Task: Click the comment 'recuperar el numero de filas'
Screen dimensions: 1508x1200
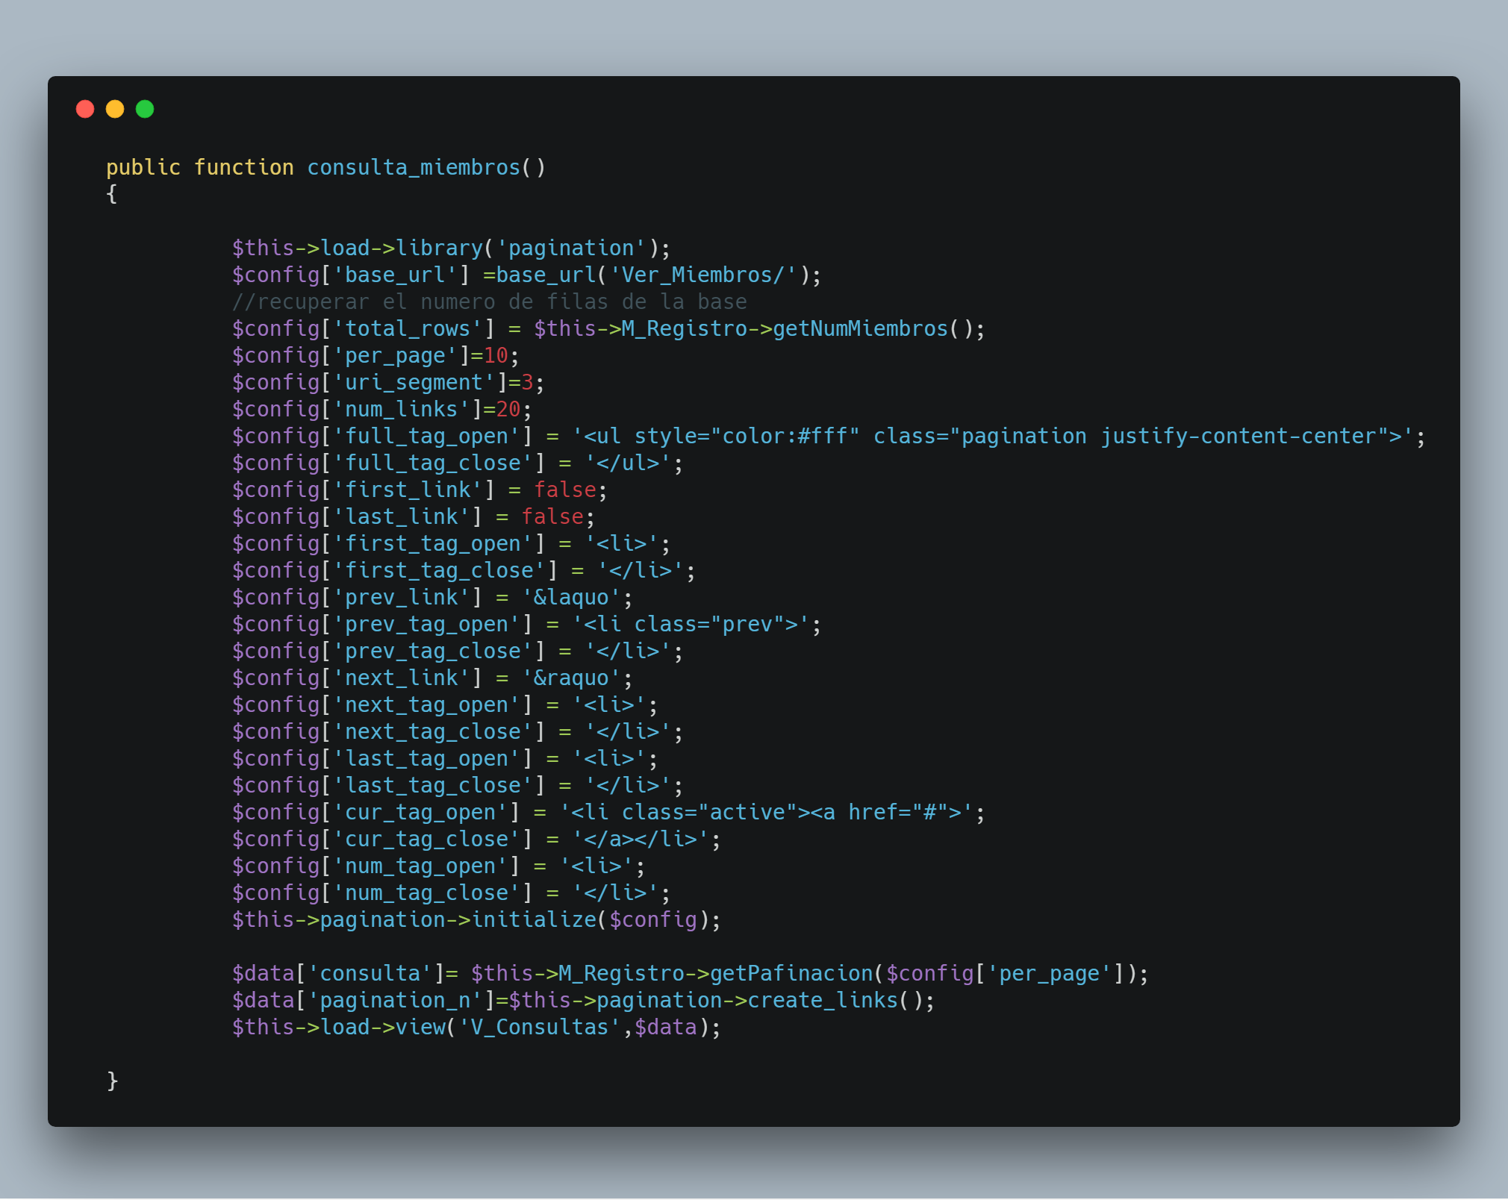Action: click(489, 301)
